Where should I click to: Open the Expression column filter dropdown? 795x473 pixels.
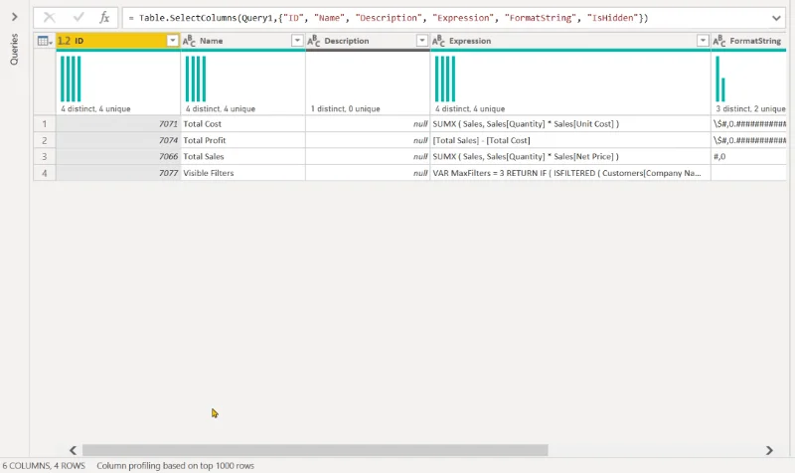point(703,41)
